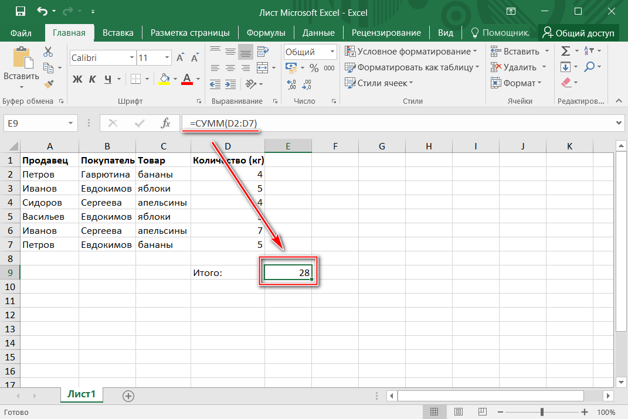The height and width of the screenshot is (419, 628).
Task: Switch to Page Layout view icon
Action: tap(459, 412)
